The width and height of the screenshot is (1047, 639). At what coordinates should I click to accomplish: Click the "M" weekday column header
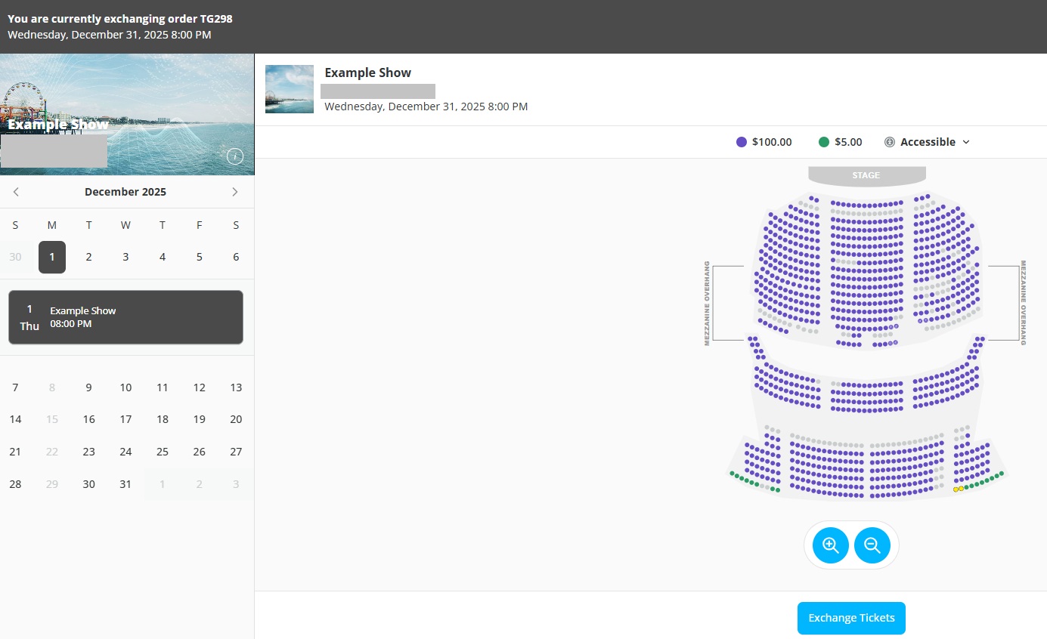tap(52, 225)
